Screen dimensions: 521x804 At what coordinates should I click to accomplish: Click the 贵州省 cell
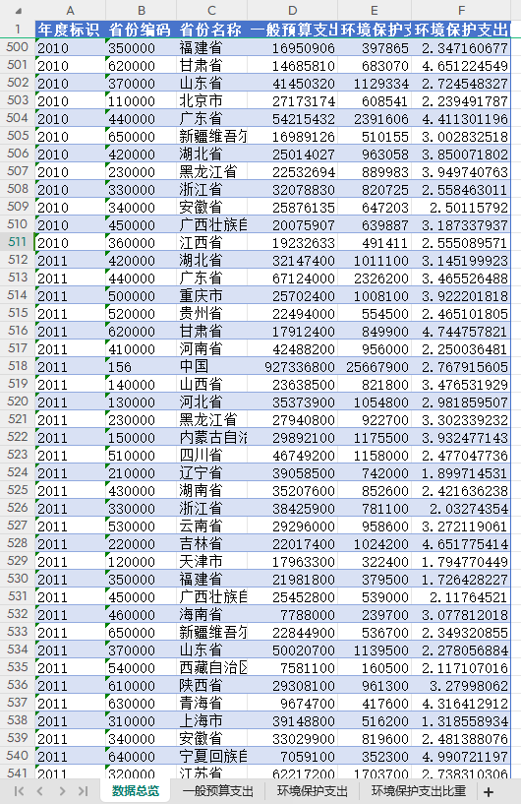[x=211, y=313]
